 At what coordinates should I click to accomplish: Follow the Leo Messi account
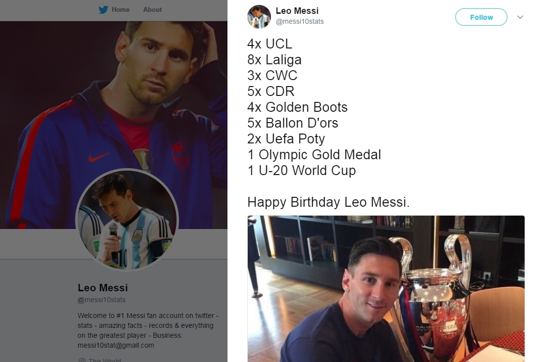tap(481, 17)
